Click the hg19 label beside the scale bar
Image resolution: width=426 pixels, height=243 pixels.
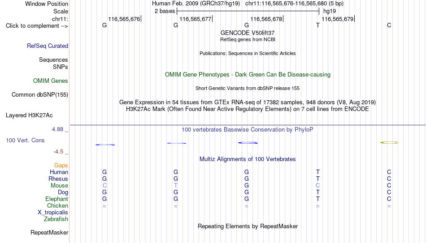pyautogui.click(x=330, y=11)
